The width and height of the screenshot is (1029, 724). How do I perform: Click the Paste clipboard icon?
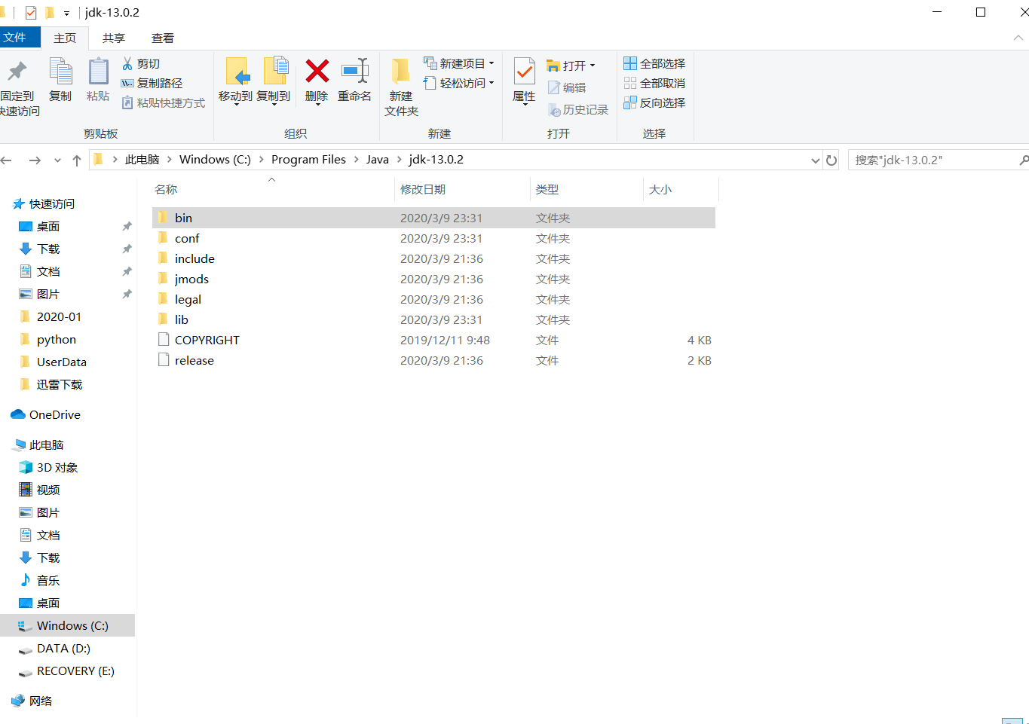98,72
